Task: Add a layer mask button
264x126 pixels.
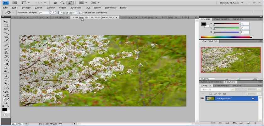Action: point(227,123)
